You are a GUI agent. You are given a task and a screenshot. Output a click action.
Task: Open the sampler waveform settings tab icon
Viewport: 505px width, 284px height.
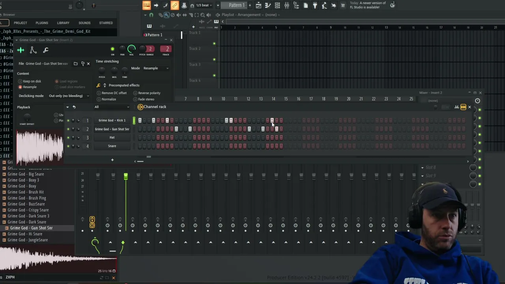tap(21, 50)
